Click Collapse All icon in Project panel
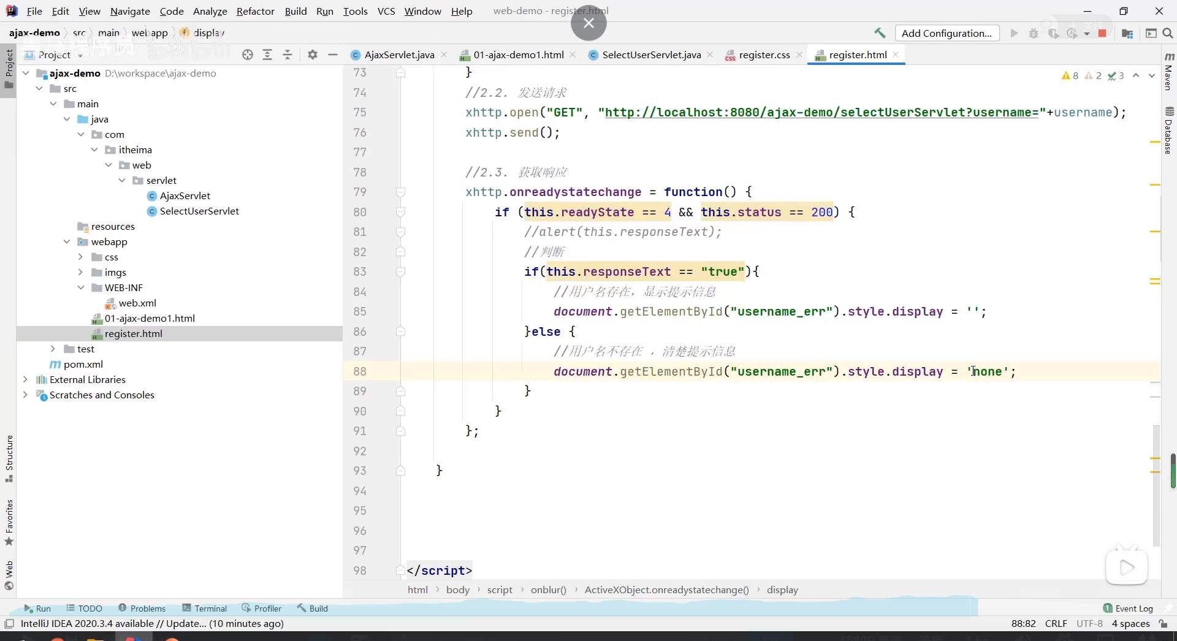 (288, 55)
